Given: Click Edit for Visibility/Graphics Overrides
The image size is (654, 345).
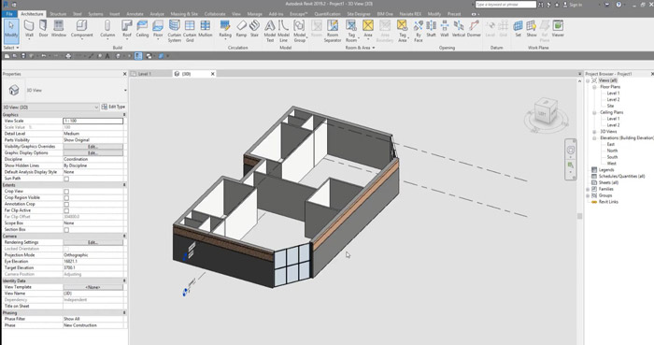Looking at the screenshot, I should pos(93,147).
